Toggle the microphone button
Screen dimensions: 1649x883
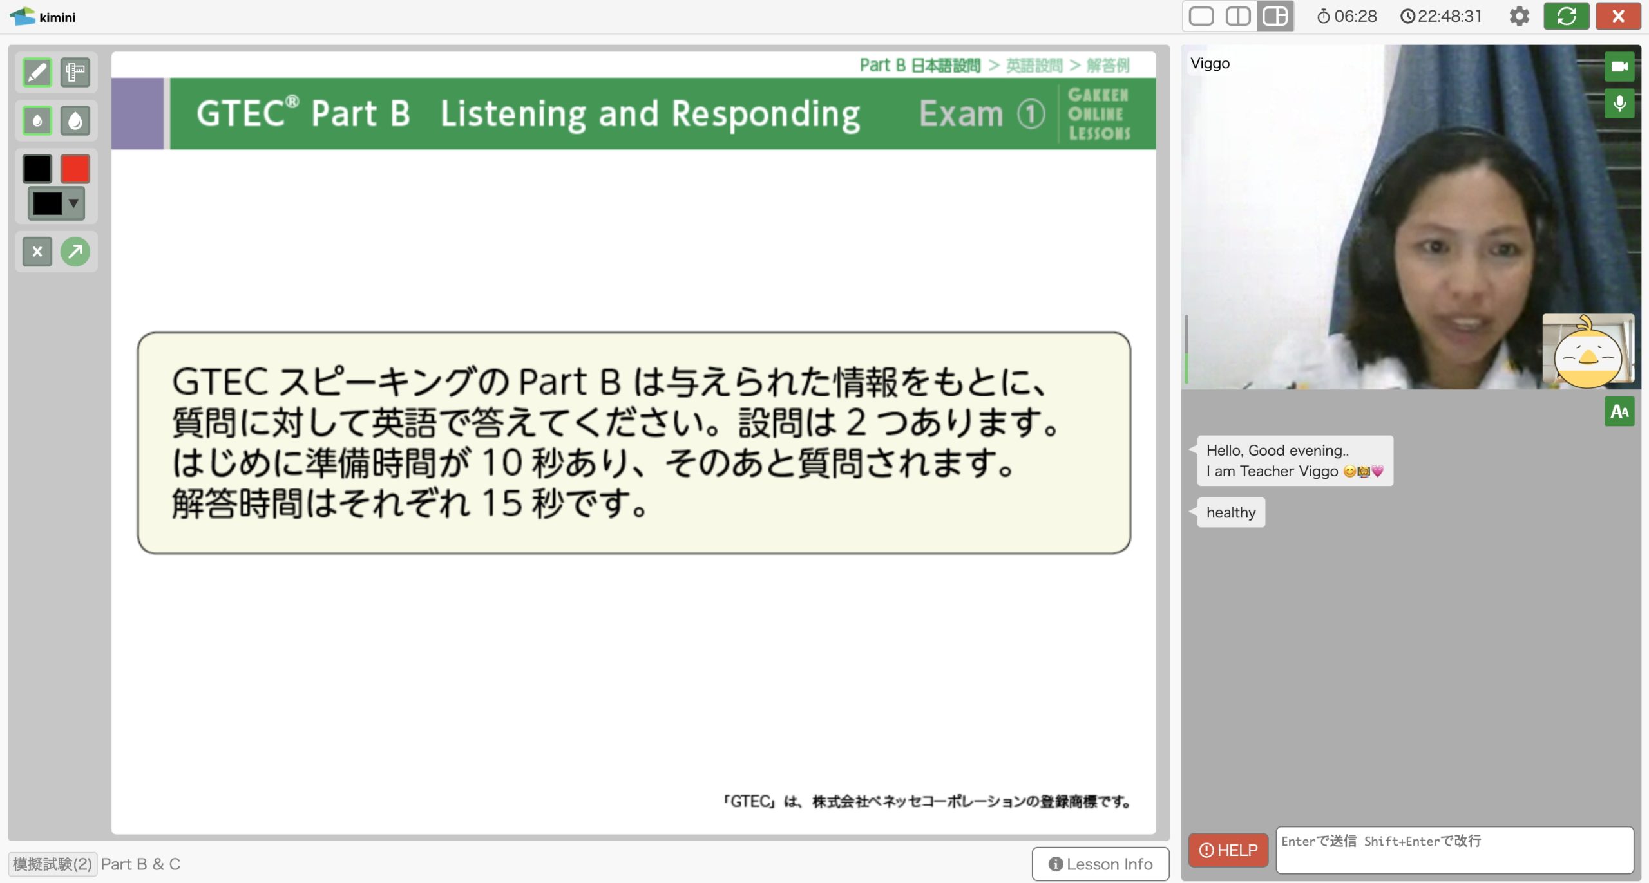1619,104
